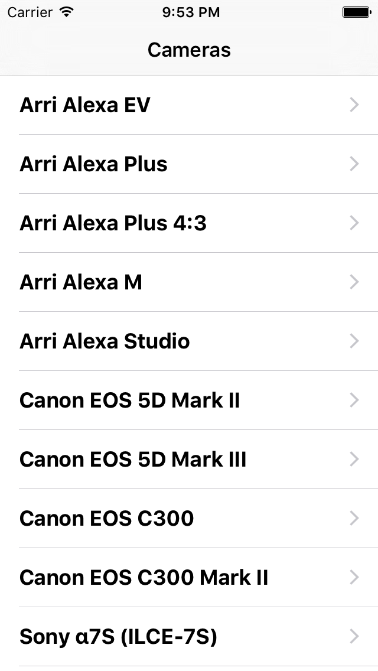
Task: Tap the battery indicator in status bar
Action: 357,12
